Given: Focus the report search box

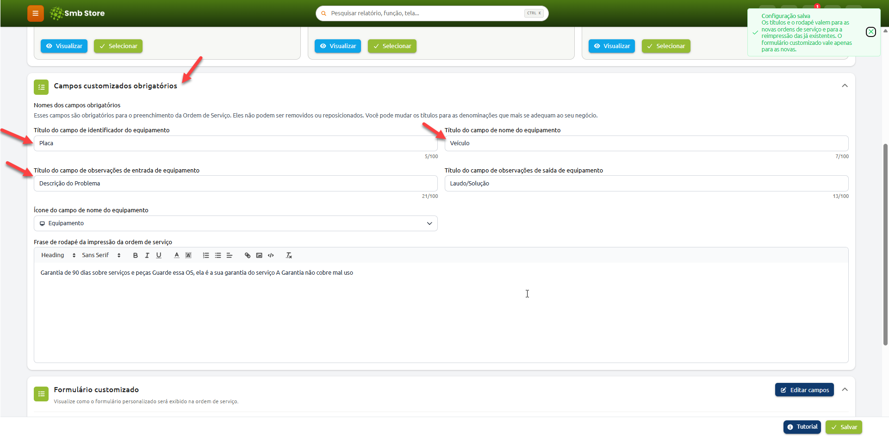Looking at the screenshot, I should point(432,13).
